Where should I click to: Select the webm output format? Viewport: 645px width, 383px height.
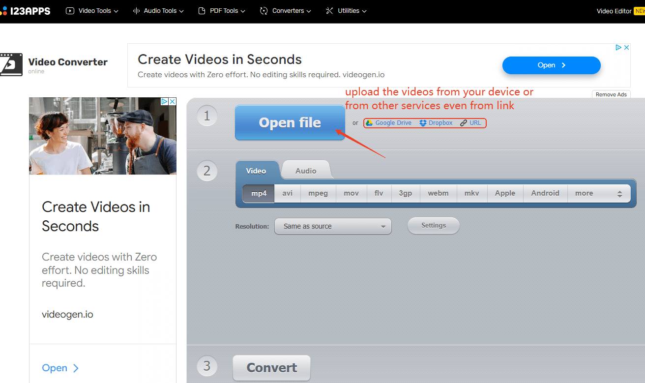[438, 194]
